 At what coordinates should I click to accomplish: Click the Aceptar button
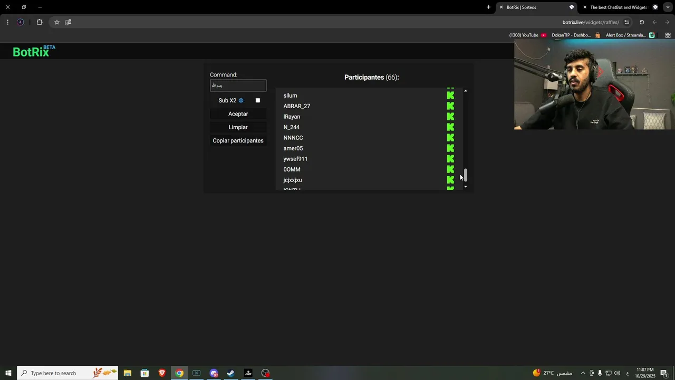pos(238,114)
